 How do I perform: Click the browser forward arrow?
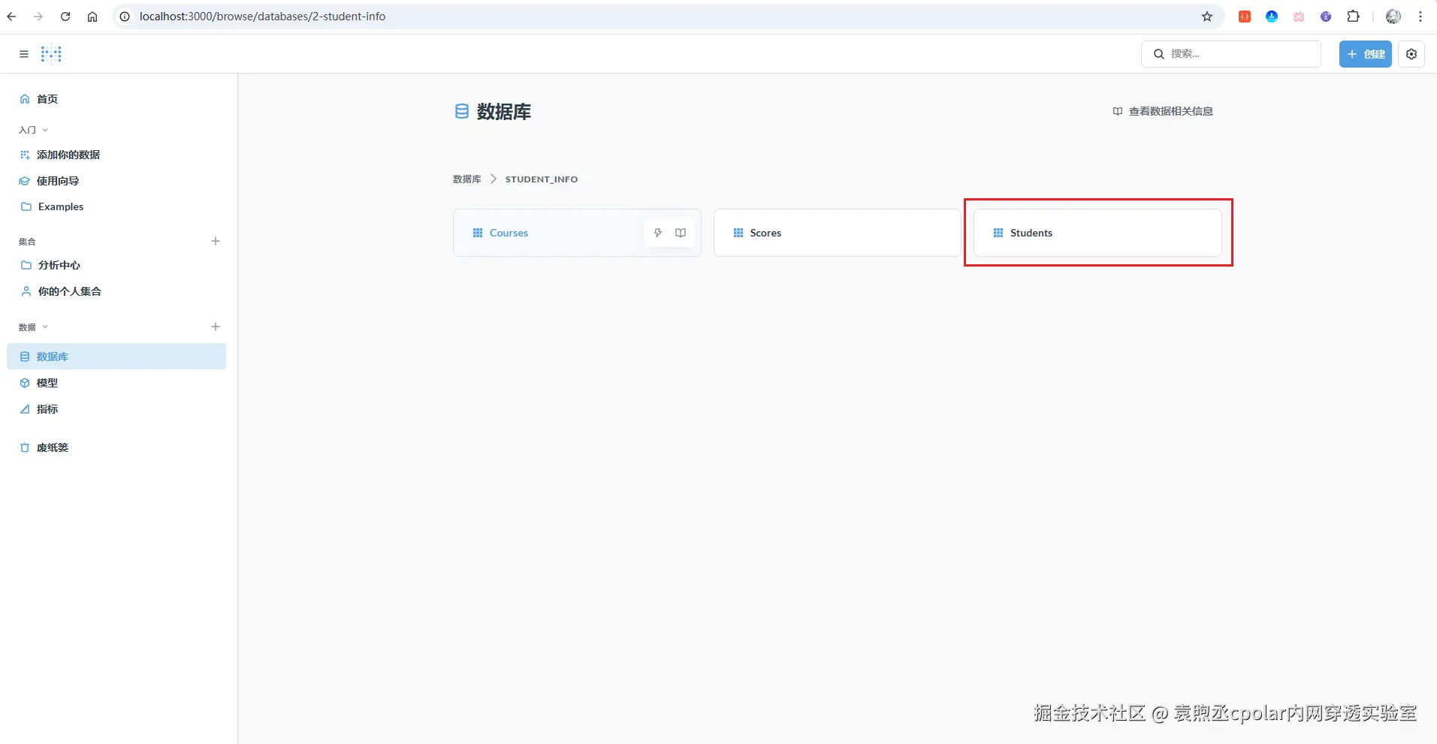click(x=38, y=17)
